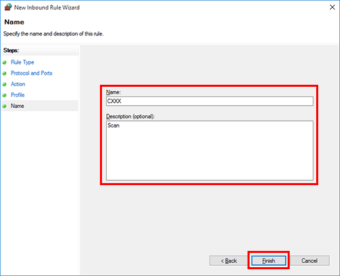
Task: Go to the Rule Type step
Action: click(x=22, y=62)
